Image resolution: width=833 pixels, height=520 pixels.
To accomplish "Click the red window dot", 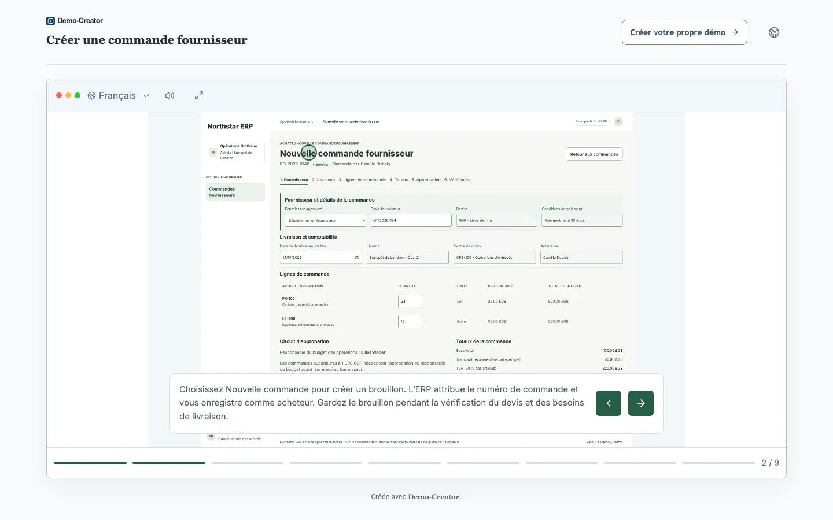I will point(59,95).
